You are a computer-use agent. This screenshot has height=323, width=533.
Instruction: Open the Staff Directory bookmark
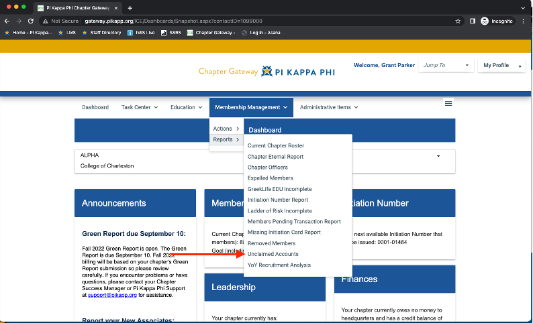coord(101,32)
